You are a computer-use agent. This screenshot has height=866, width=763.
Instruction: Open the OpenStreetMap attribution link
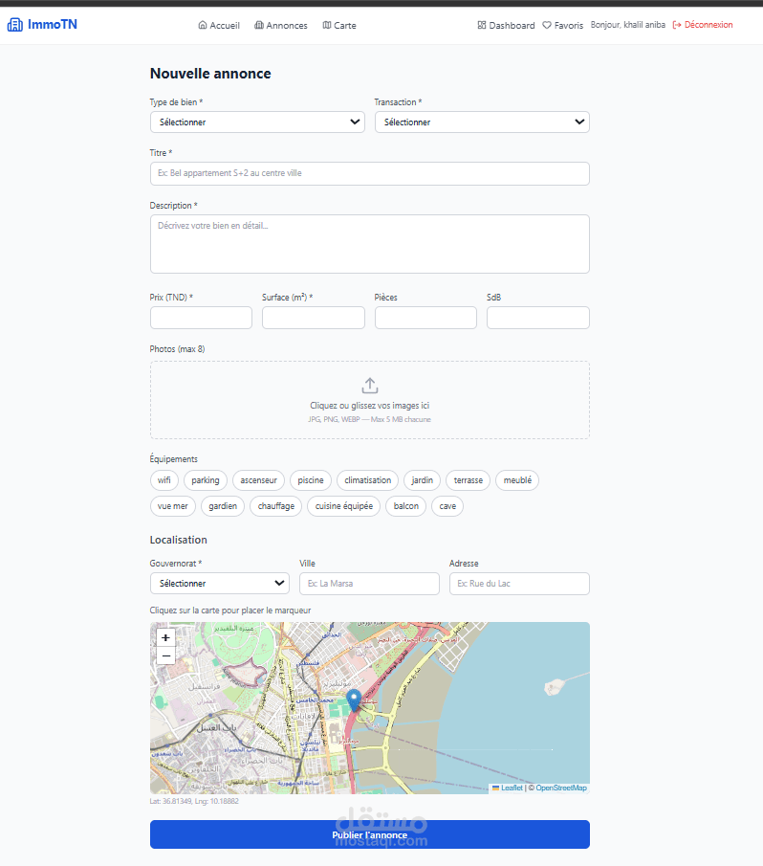point(561,788)
